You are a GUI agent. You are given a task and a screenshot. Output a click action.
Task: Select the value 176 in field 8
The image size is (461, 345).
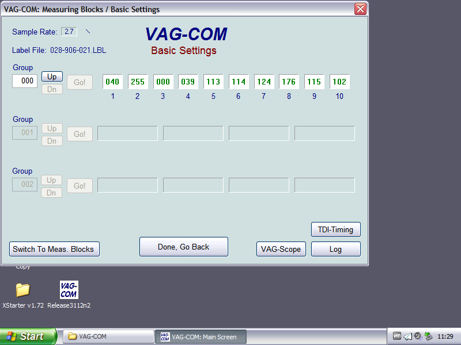click(x=289, y=82)
